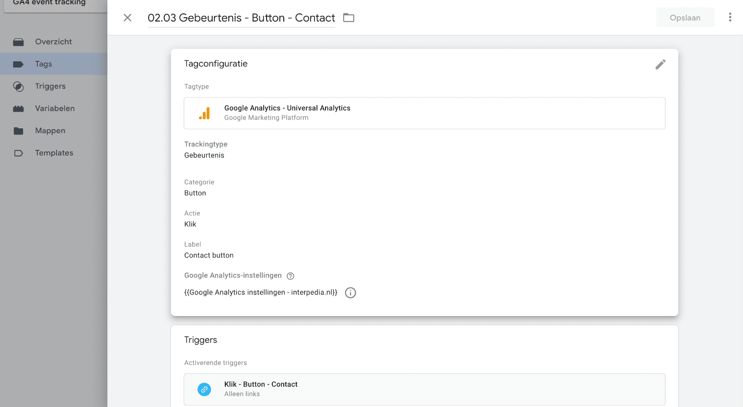Click the Google Analytics bar chart icon
This screenshot has width=743, height=407.
pyautogui.click(x=205, y=113)
